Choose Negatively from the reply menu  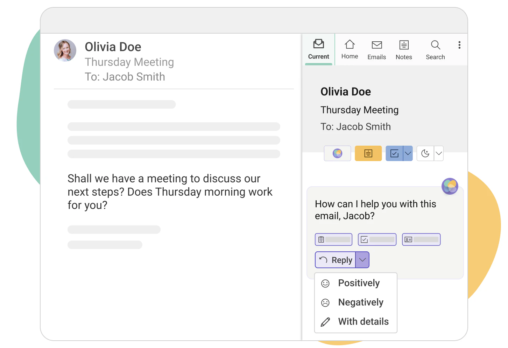[x=360, y=302]
